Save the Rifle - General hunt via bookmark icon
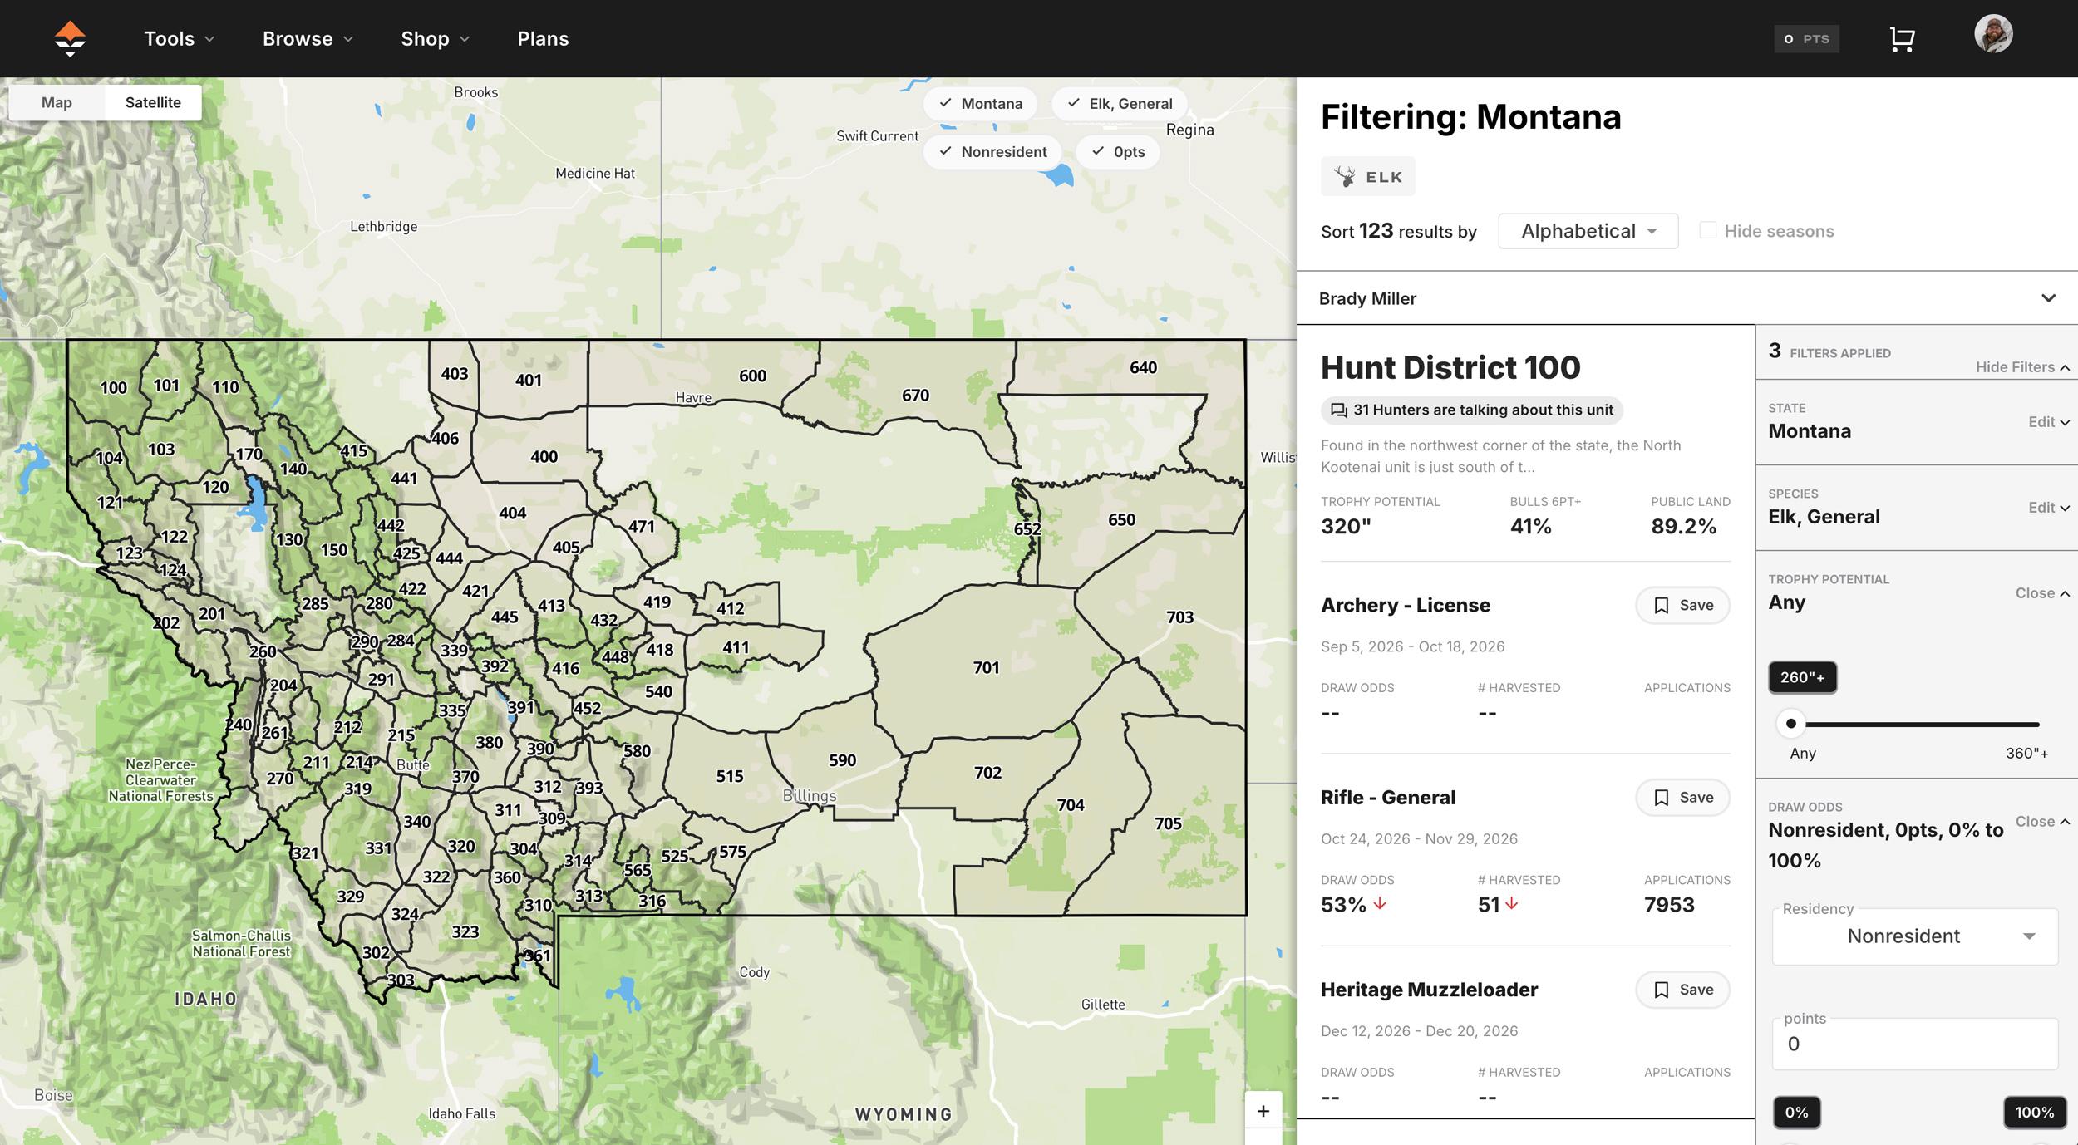Image resolution: width=2078 pixels, height=1145 pixels. point(1661,797)
